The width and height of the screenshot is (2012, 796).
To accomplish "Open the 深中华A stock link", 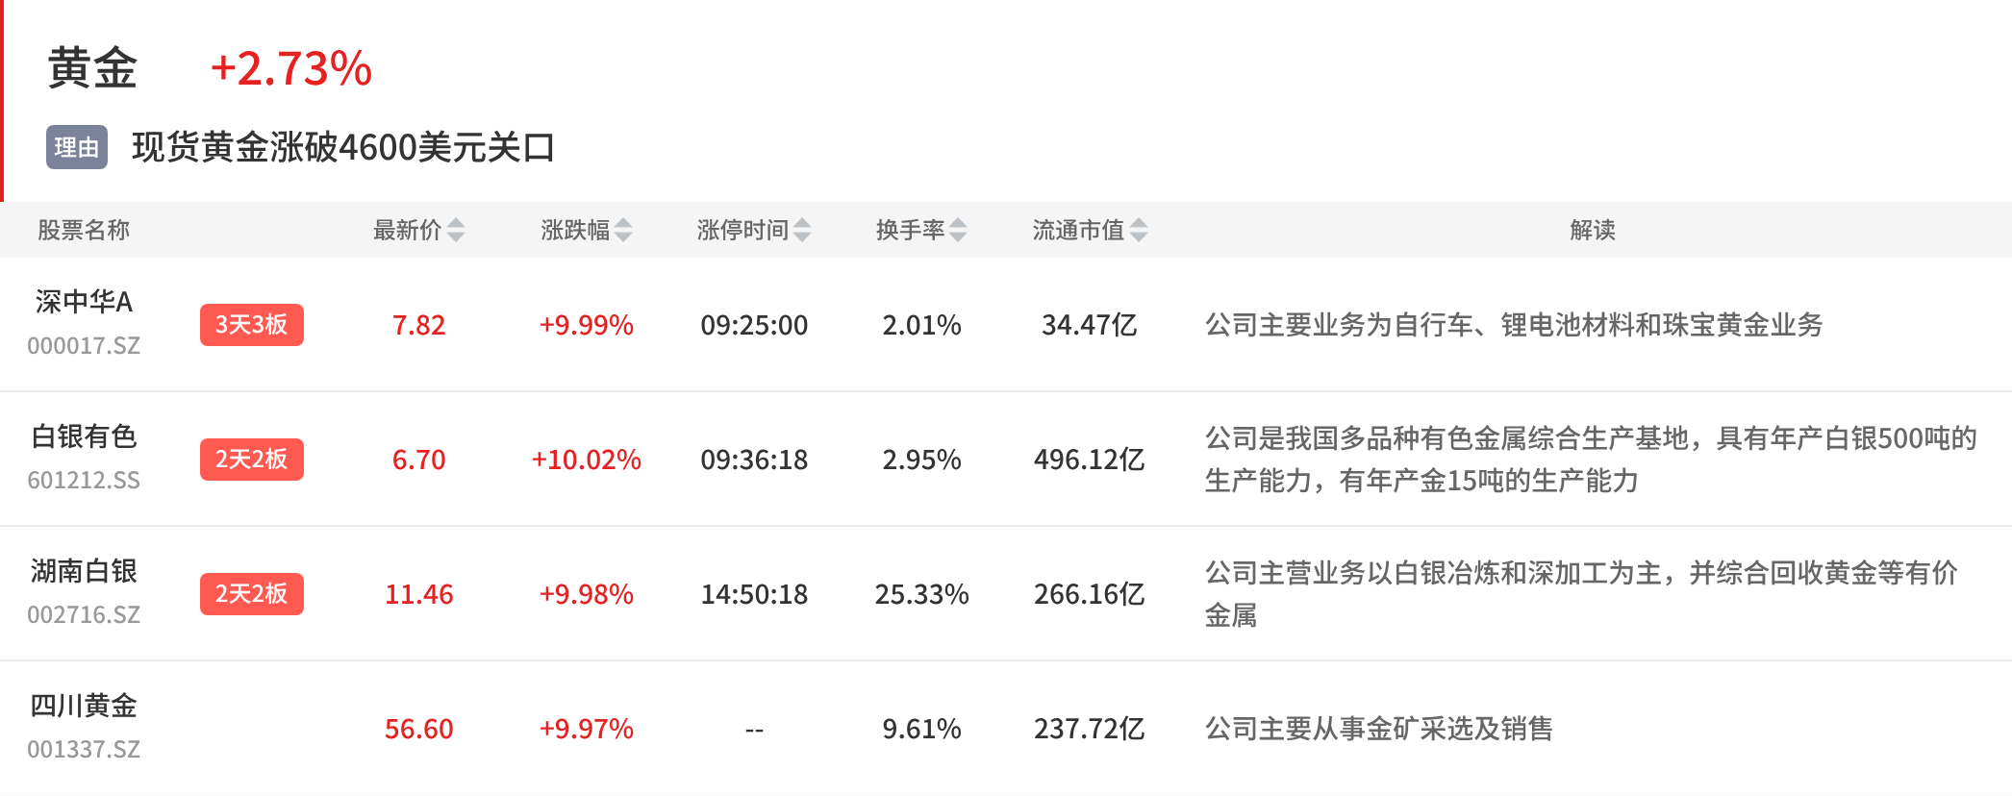I will [x=84, y=302].
